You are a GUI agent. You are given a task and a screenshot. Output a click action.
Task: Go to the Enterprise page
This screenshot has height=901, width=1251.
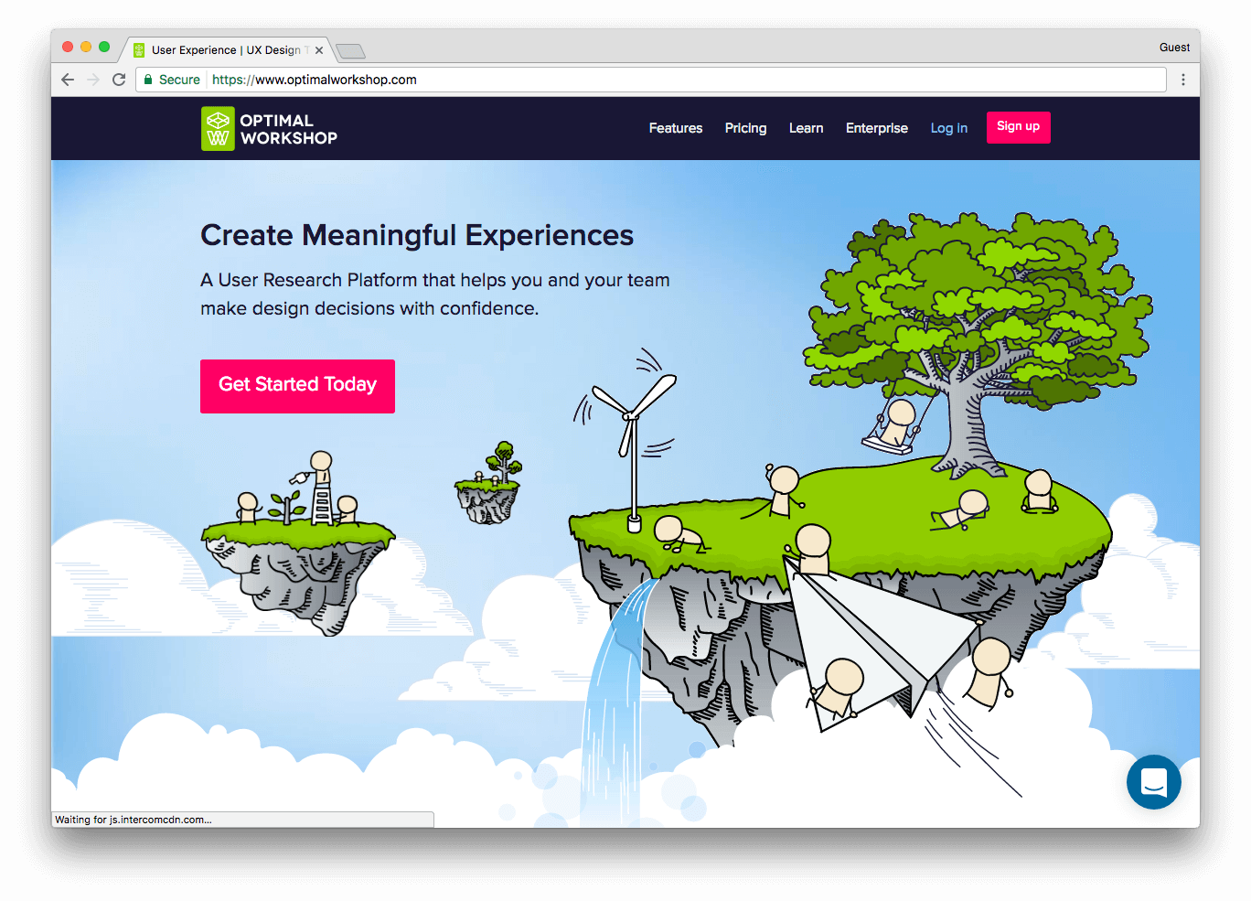point(876,128)
